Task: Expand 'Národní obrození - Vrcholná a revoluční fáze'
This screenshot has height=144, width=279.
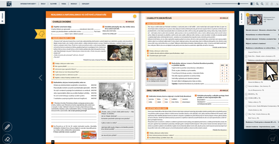Action: [x=262, y=39]
